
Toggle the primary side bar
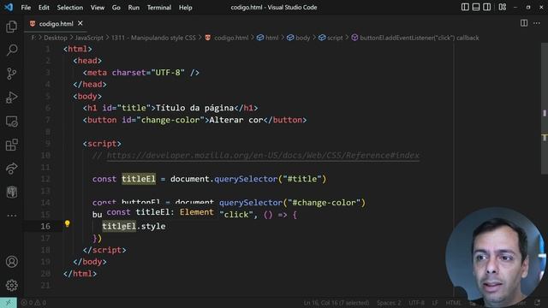coord(465,7)
